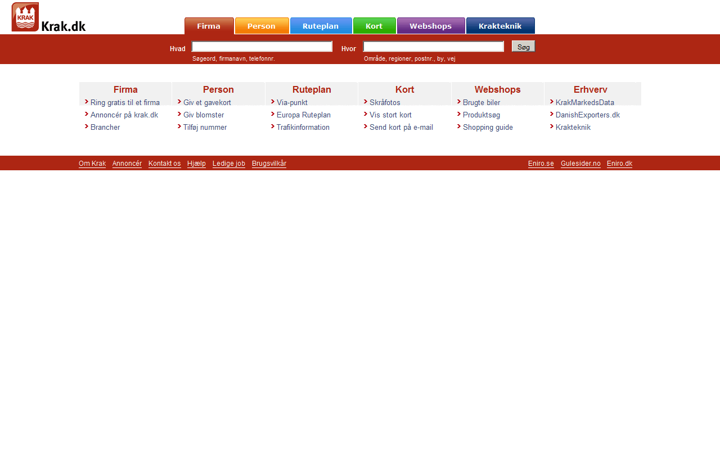
Task: Open the Firma tab
Action: tap(209, 26)
